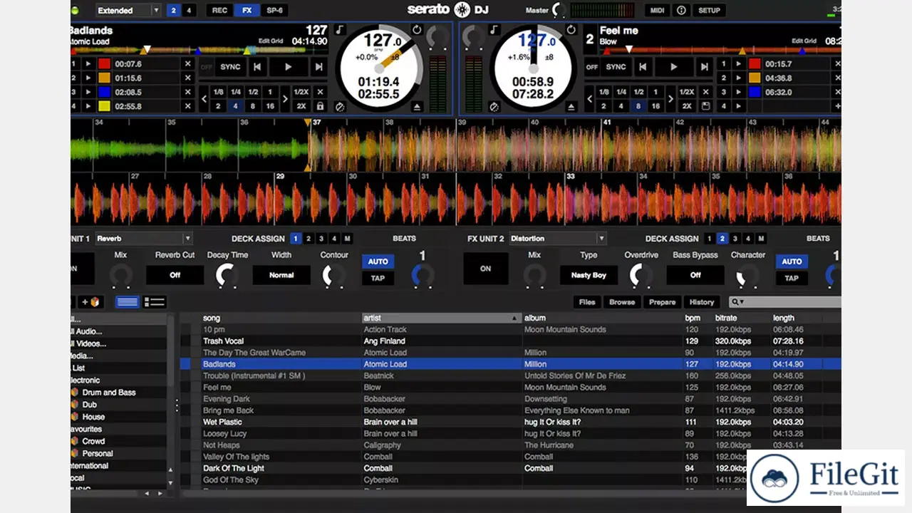Screen dimensions: 912x513
Task: Click Edit Grid on left deck
Action: [x=271, y=41]
